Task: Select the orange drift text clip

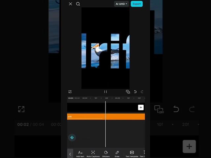Action: [x=106, y=117]
